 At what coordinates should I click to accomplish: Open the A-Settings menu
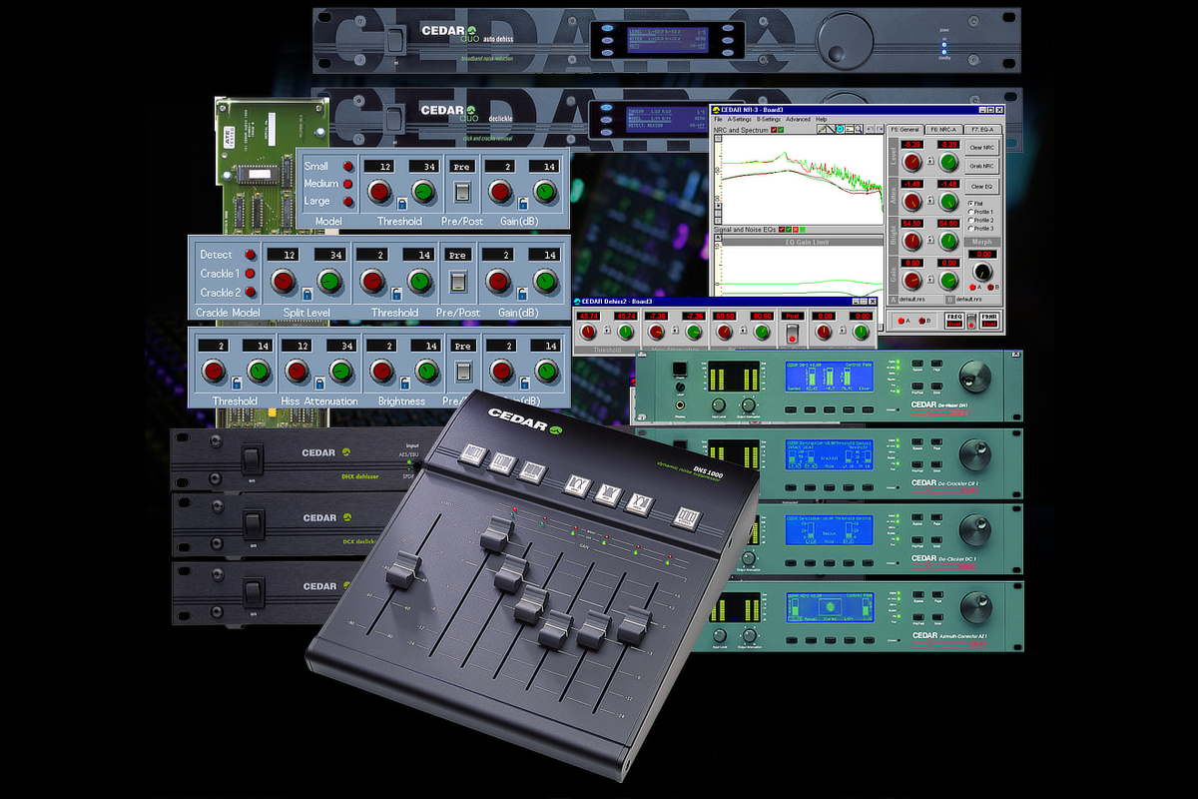point(739,119)
